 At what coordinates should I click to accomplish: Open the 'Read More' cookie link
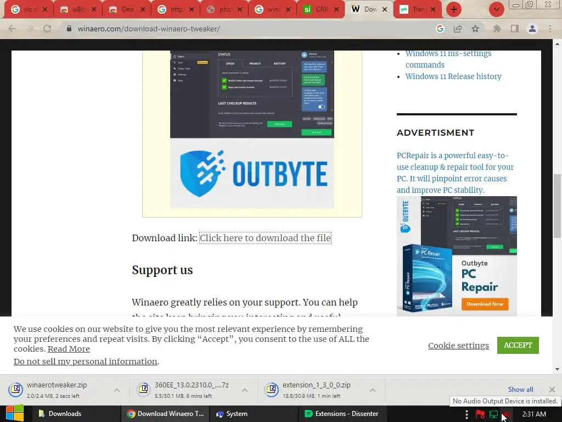[x=69, y=349]
